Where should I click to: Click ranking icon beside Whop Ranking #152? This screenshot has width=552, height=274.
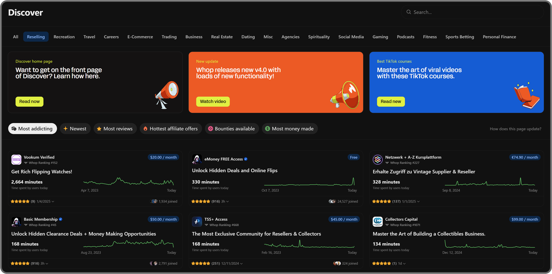click(26, 163)
